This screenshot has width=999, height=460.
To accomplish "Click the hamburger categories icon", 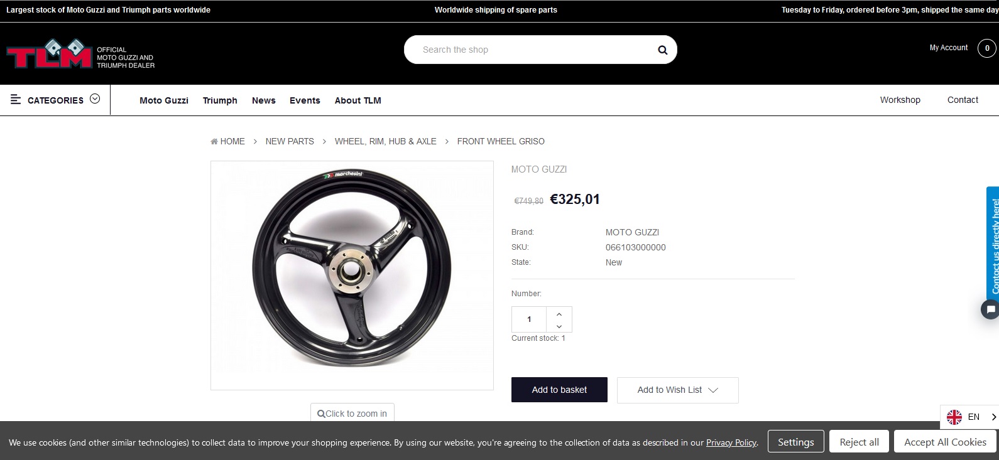I will pyautogui.click(x=16, y=100).
